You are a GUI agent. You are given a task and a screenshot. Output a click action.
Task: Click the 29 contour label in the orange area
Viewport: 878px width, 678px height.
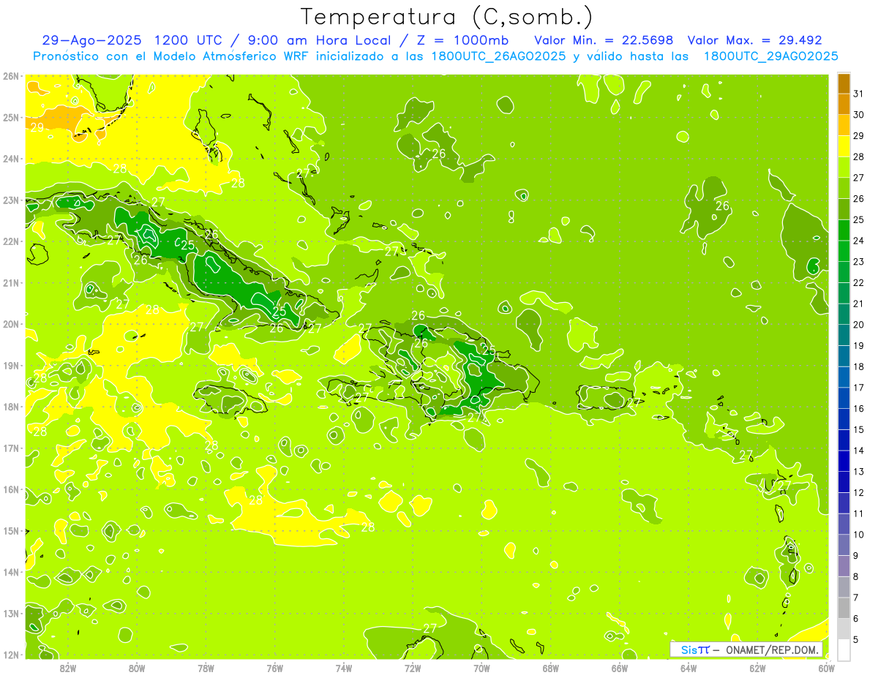coord(37,127)
